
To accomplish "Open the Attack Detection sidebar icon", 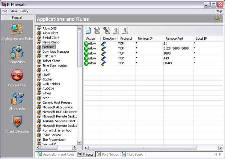I will click(x=17, y=122).
